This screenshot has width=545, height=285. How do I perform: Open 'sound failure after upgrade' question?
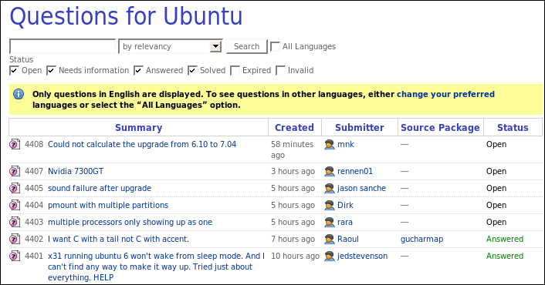100,188
